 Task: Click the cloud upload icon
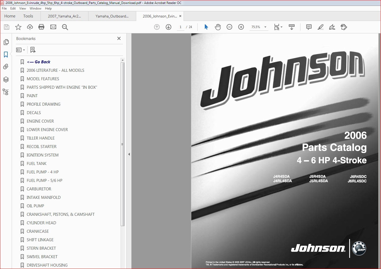click(30, 27)
